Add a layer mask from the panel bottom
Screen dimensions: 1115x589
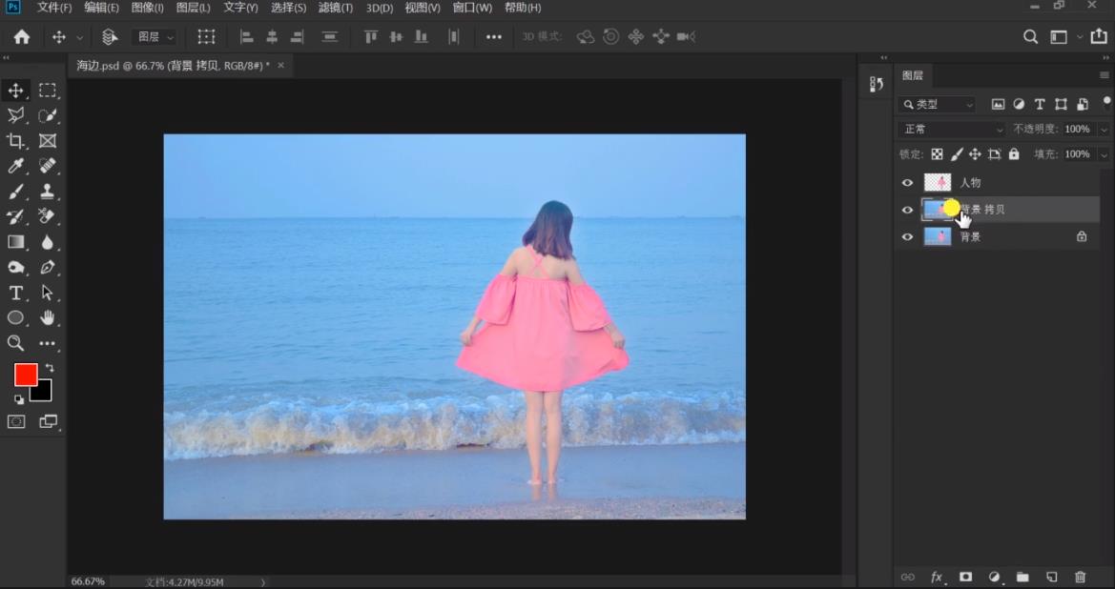coord(965,577)
